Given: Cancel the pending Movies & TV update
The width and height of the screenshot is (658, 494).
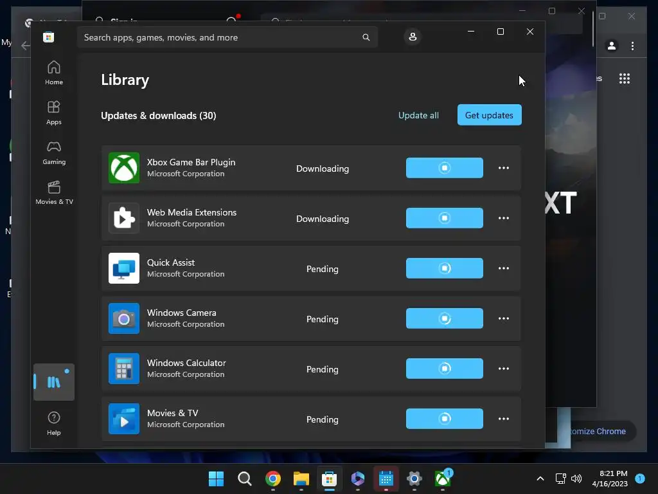Looking at the screenshot, I should click(x=445, y=419).
